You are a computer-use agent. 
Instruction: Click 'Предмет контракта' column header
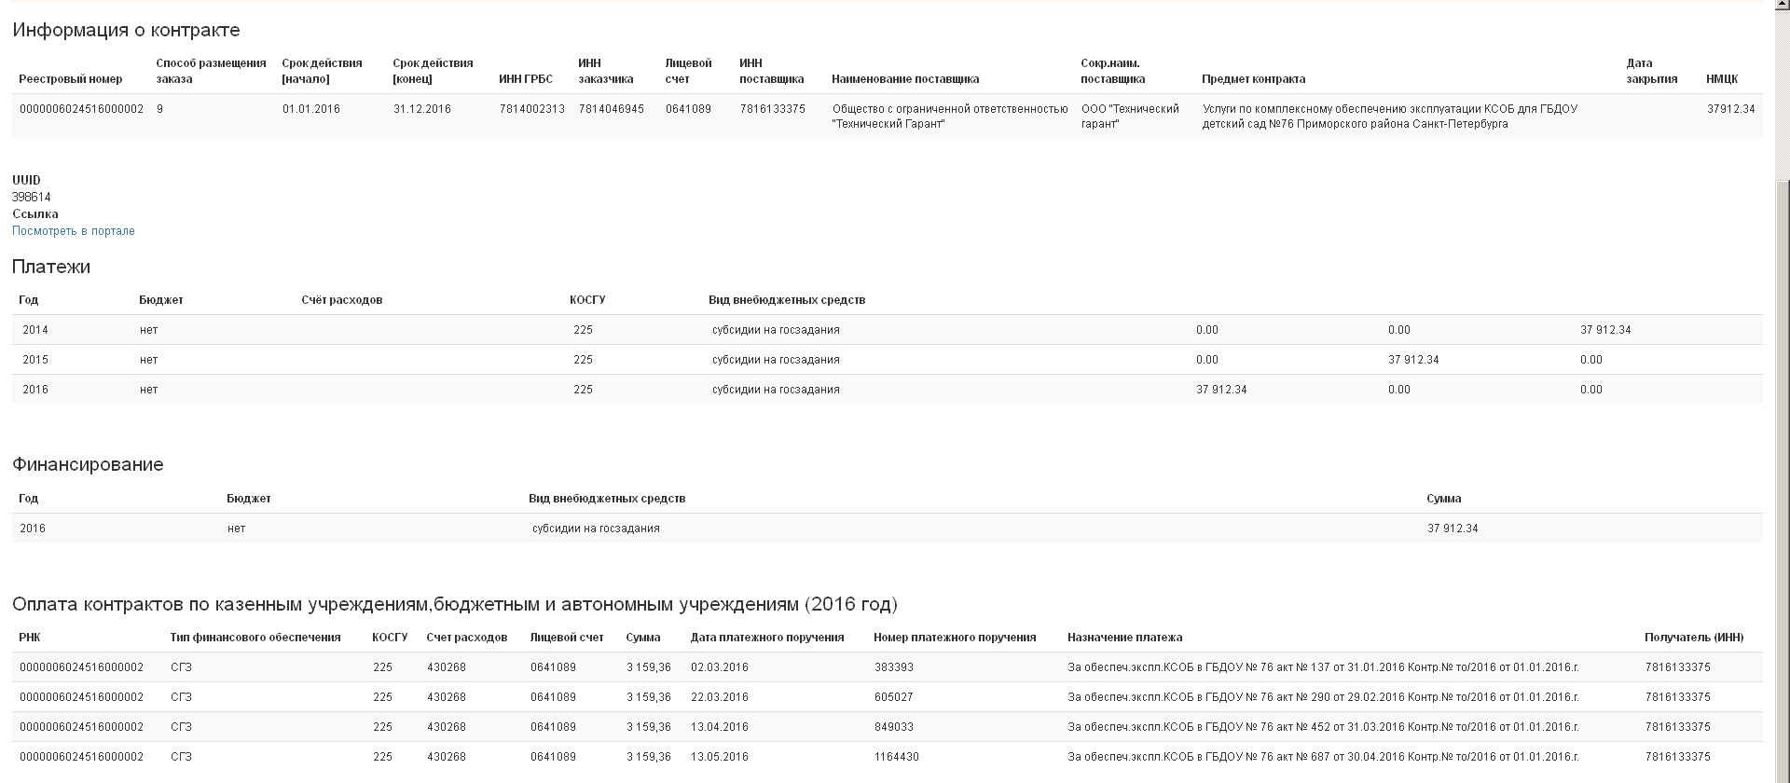pos(1254,79)
